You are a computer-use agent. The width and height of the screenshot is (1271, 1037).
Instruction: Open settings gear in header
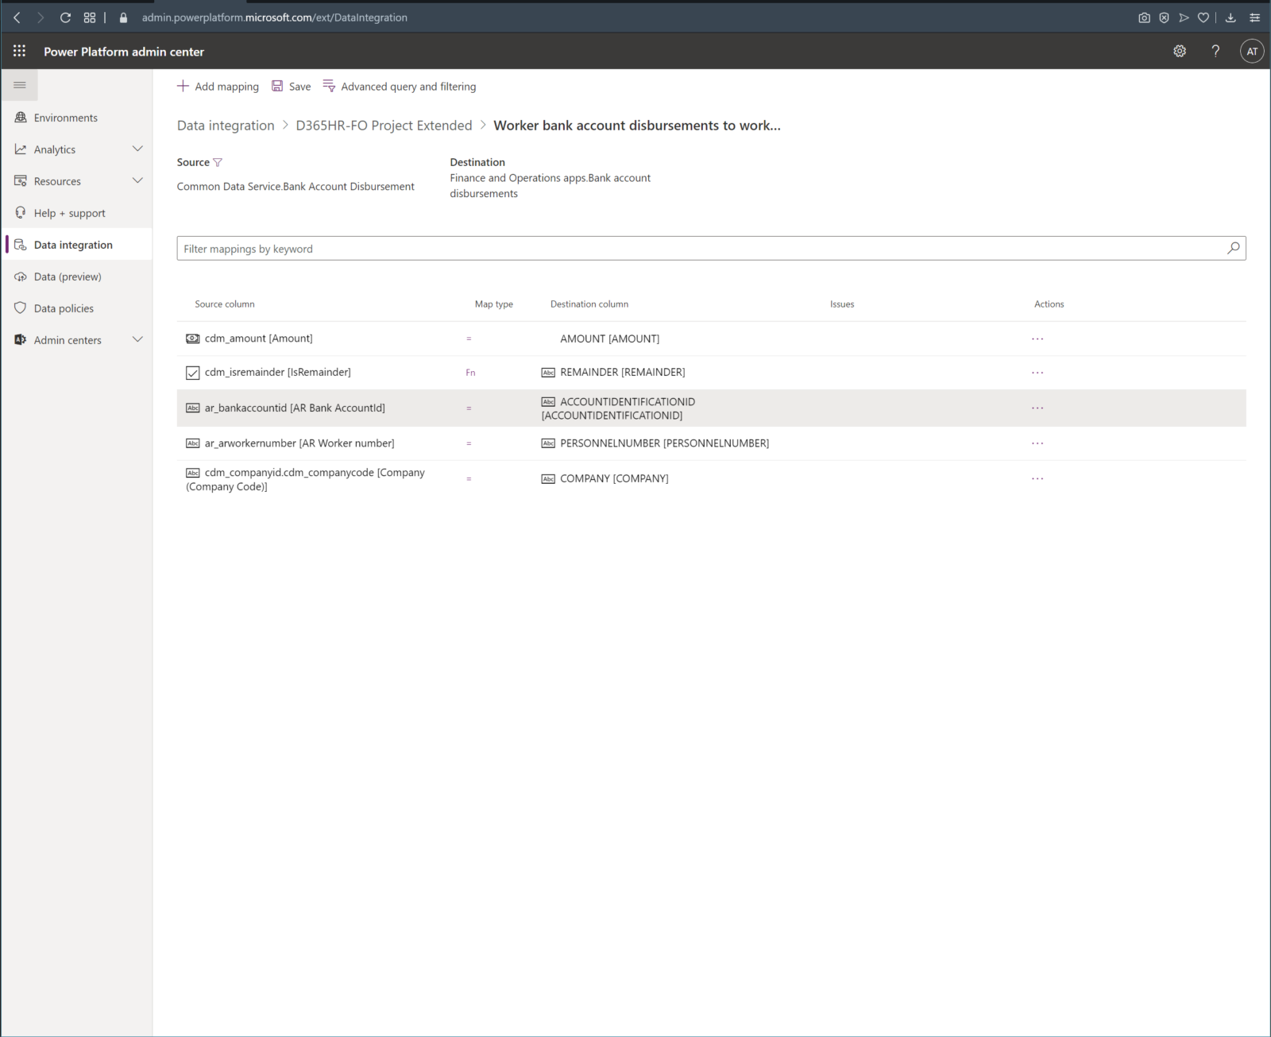pyautogui.click(x=1180, y=51)
